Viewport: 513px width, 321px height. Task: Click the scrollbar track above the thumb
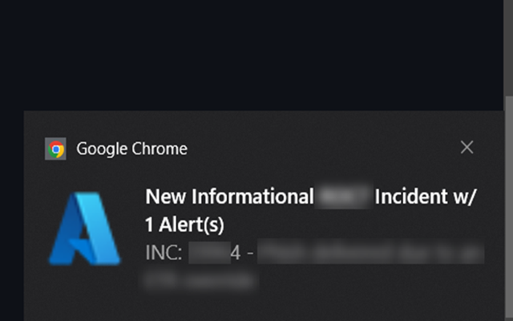click(x=509, y=48)
